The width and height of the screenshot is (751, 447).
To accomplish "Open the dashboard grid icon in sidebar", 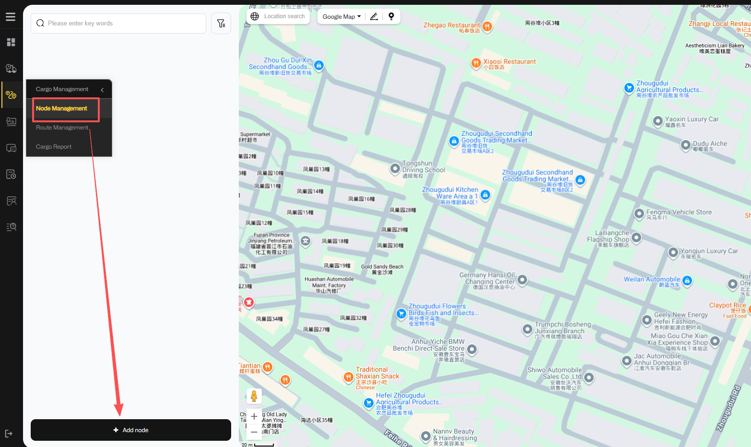I will coord(11,42).
